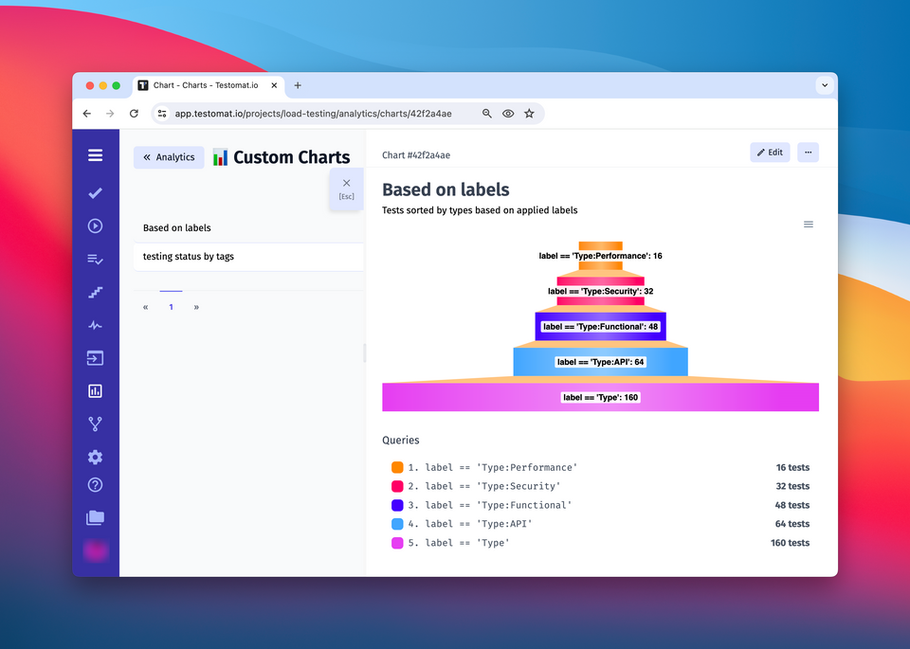Click the browser forward arrow
Screen dimensions: 910x649
pyautogui.click(x=110, y=114)
